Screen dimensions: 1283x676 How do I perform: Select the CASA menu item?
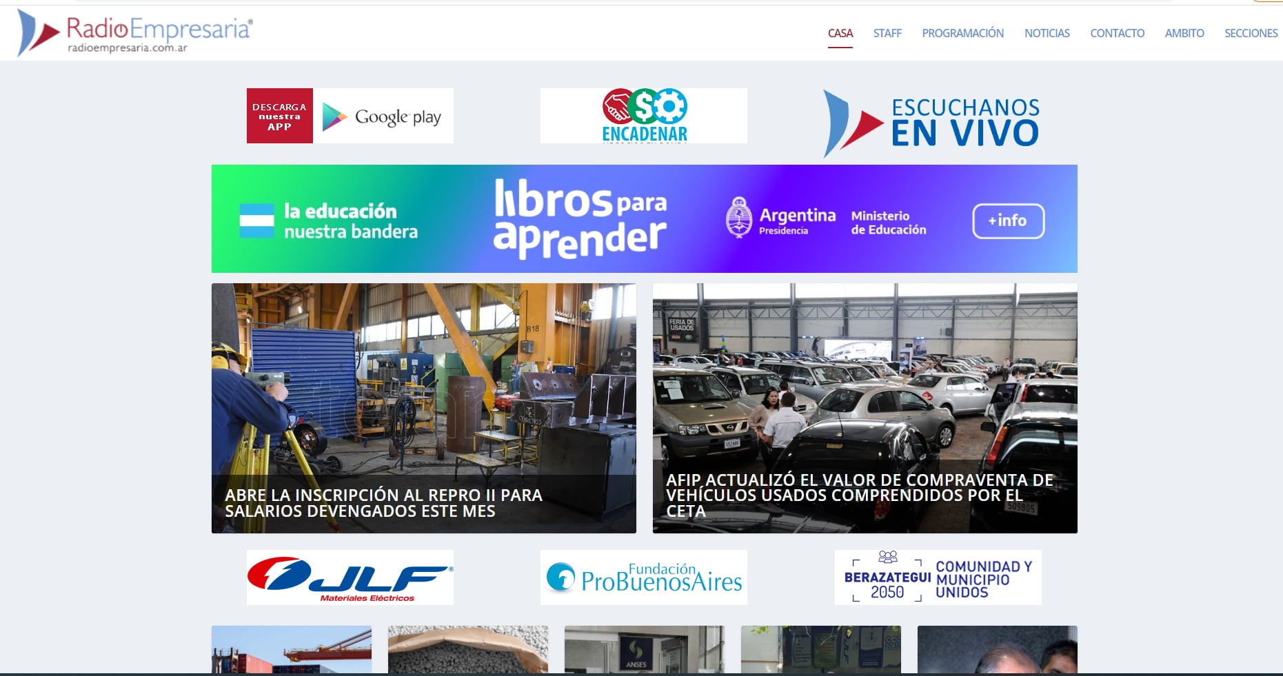[840, 33]
